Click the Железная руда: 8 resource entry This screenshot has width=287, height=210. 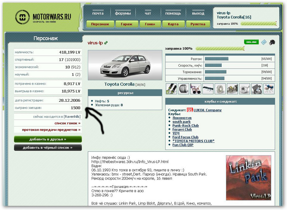[109, 105]
